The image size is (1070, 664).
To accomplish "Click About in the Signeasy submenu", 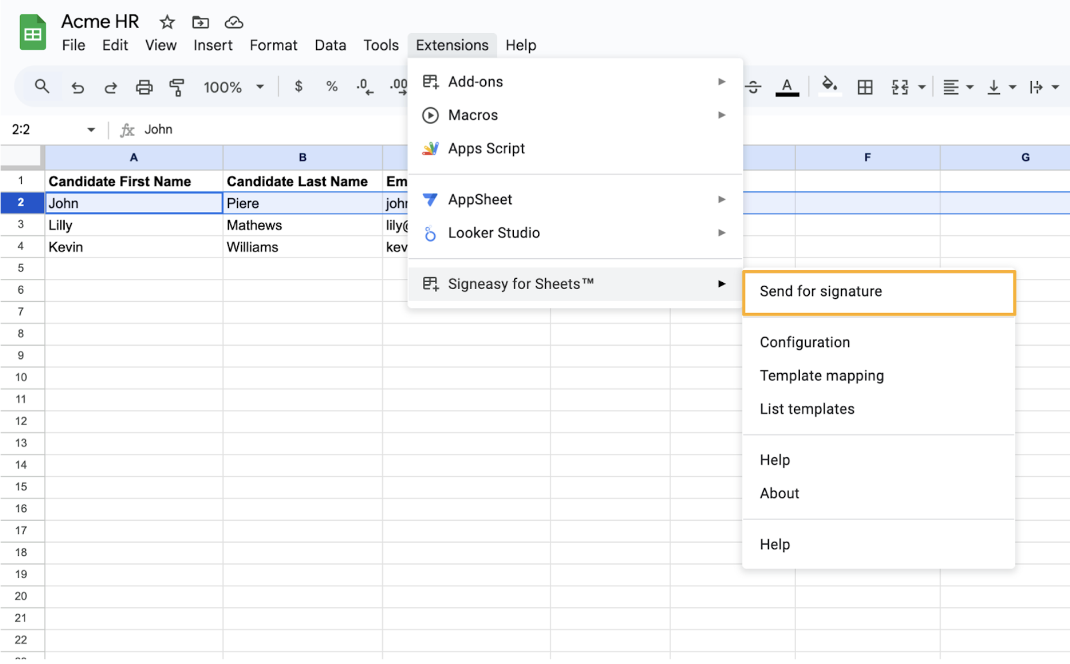I will pos(879,493).
